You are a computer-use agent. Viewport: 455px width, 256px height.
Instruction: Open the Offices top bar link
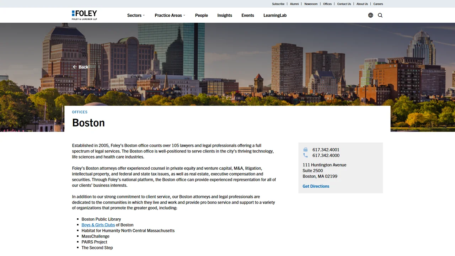click(327, 4)
